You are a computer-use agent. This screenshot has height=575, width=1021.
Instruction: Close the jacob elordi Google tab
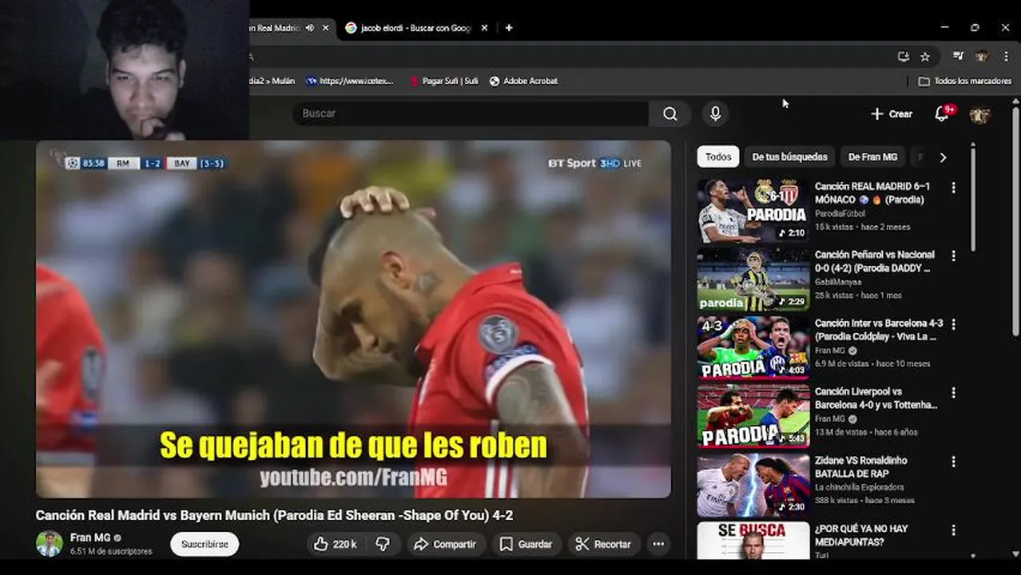(484, 28)
